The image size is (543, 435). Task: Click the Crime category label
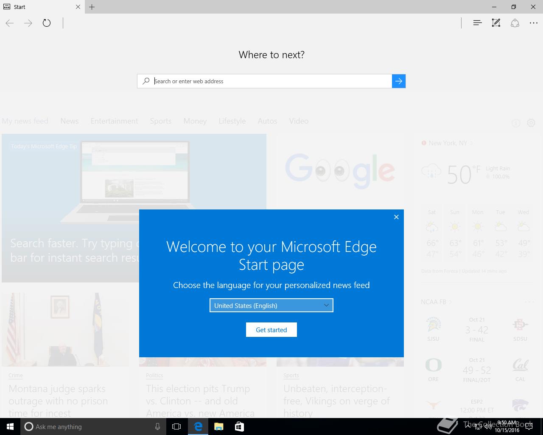click(16, 376)
